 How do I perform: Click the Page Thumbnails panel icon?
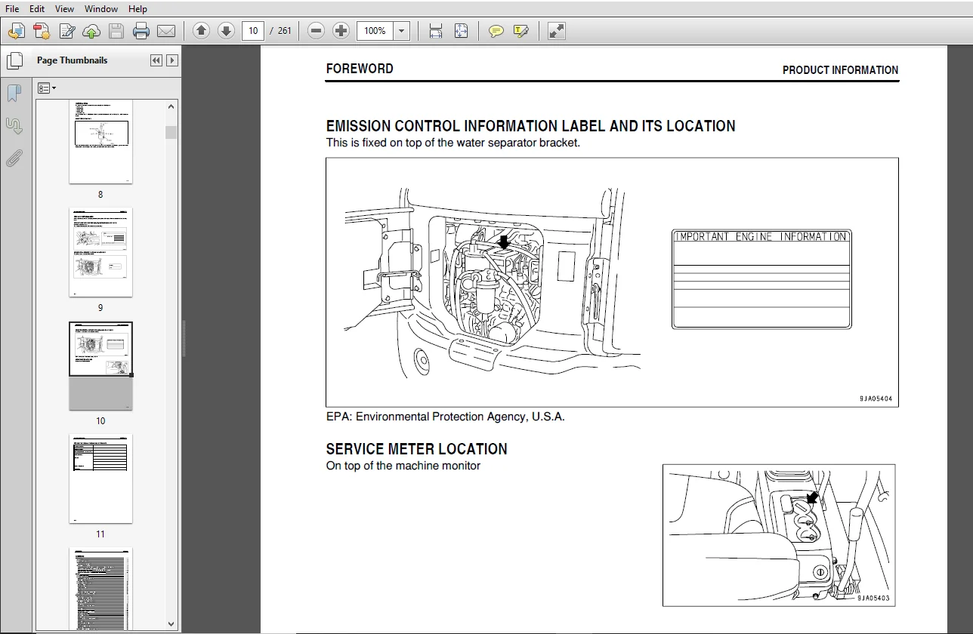point(14,60)
